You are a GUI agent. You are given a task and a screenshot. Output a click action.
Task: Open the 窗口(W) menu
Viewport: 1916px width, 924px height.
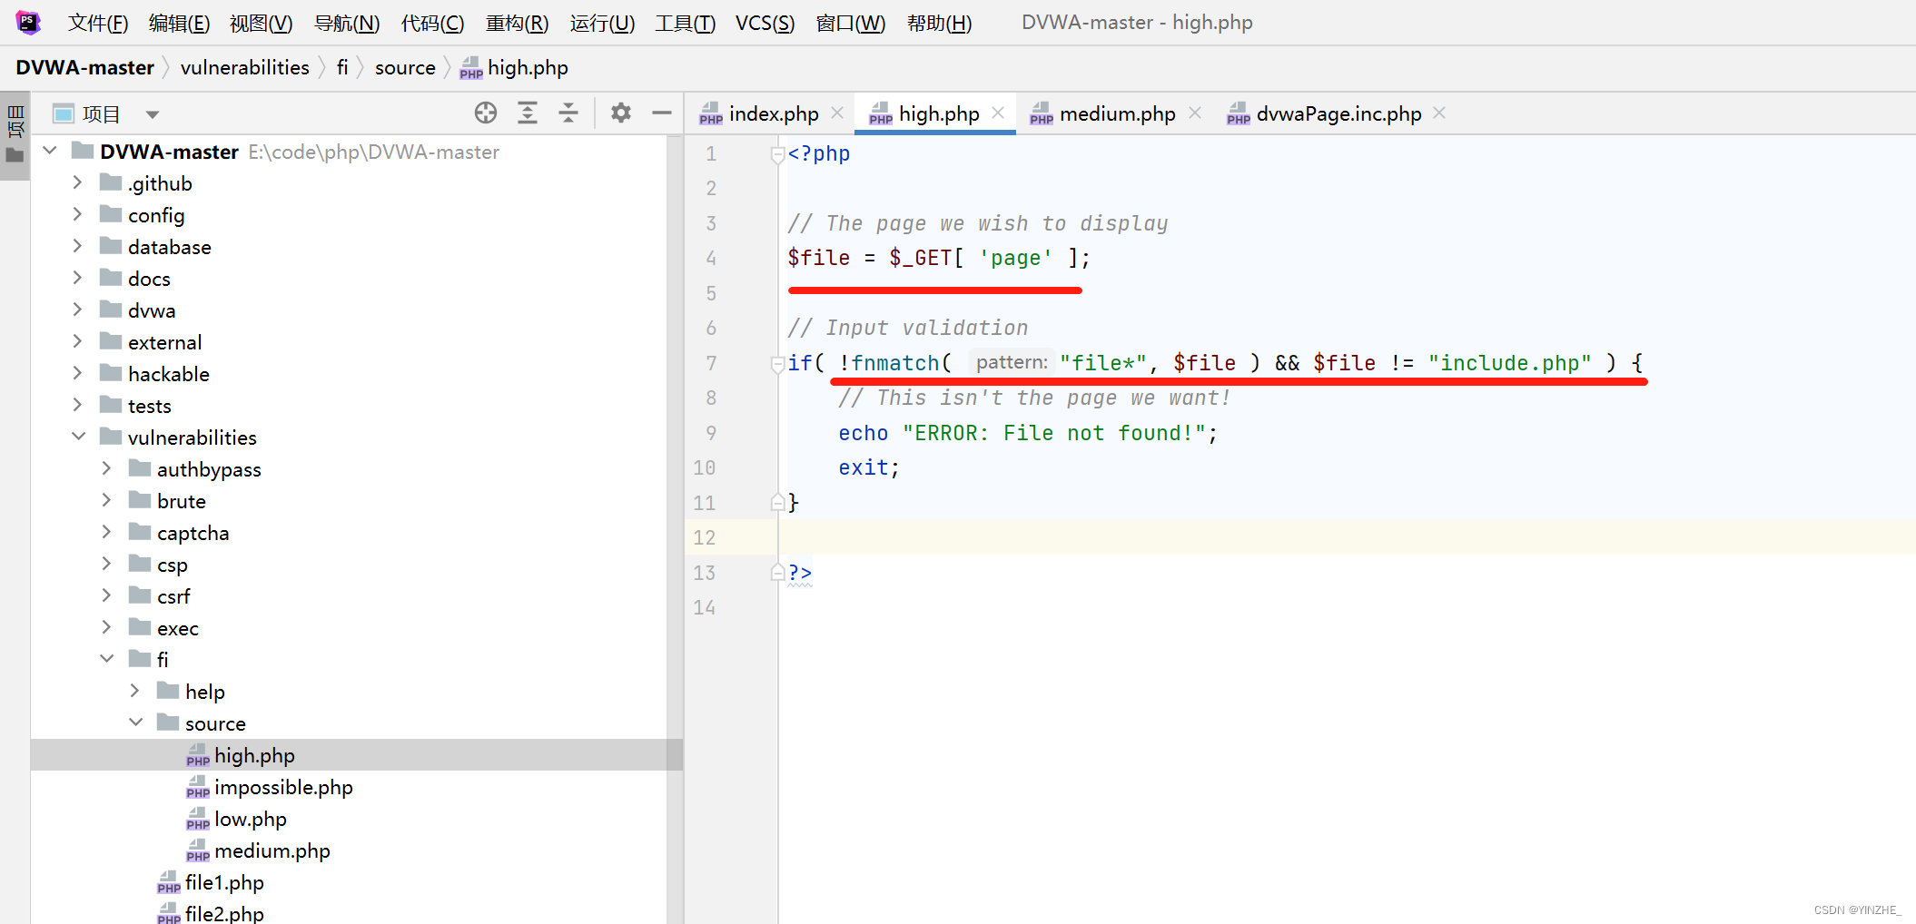click(x=850, y=23)
